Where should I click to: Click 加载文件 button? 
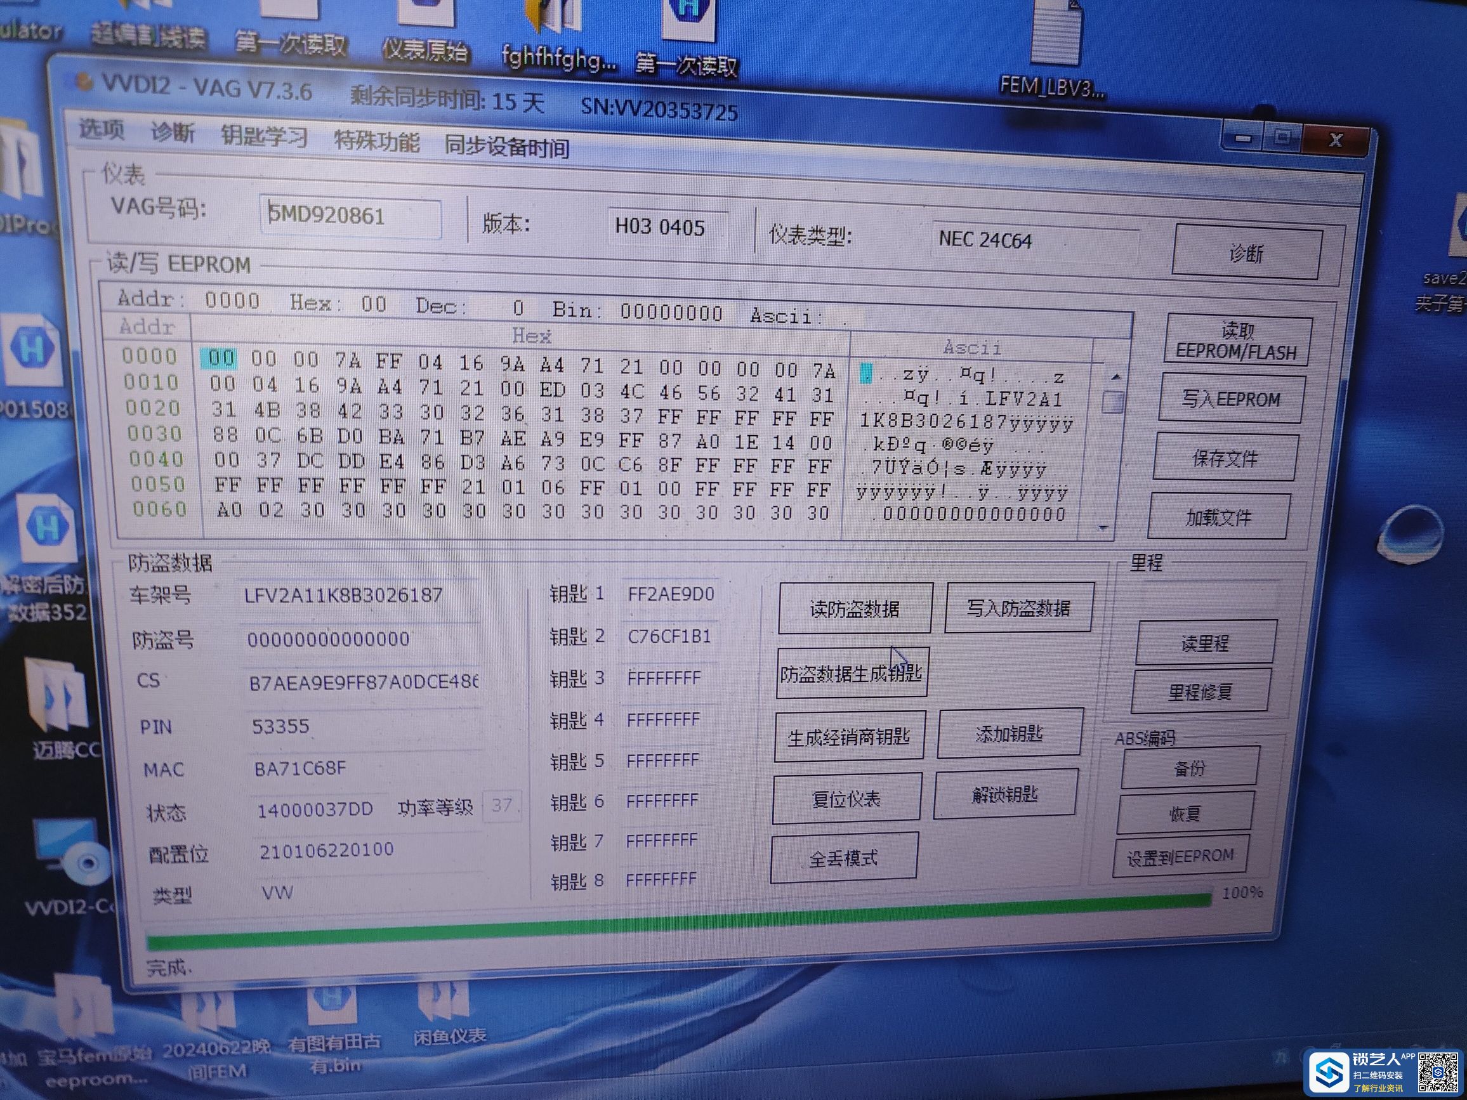coord(1218,516)
